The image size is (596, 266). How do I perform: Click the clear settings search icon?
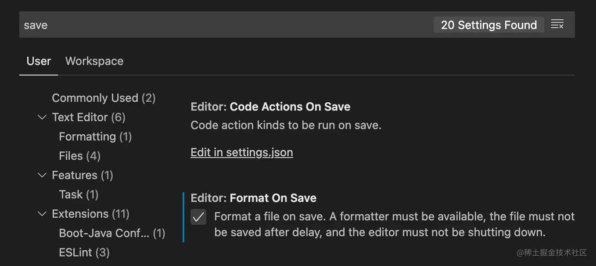coord(557,25)
